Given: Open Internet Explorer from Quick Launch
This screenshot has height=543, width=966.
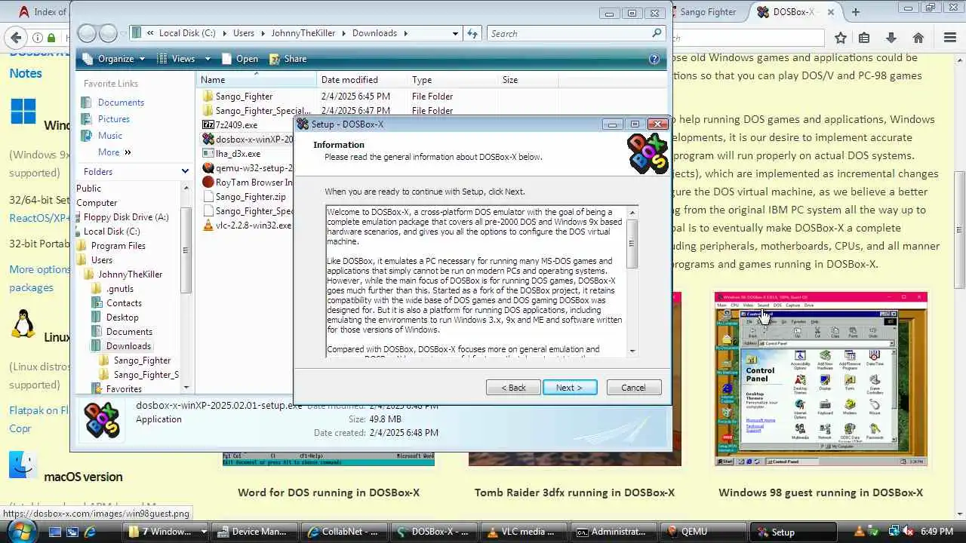Looking at the screenshot, I should [x=90, y=532].
